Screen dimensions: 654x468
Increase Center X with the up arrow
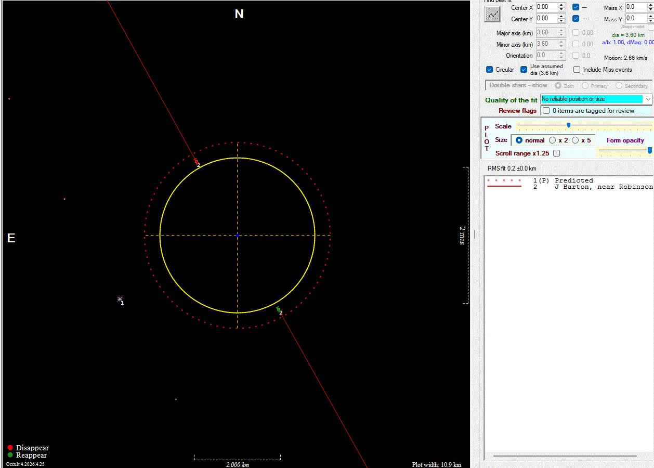[561, 5]
